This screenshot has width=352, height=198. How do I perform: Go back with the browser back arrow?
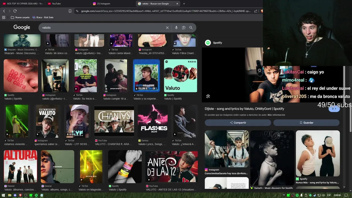point(4,11)
